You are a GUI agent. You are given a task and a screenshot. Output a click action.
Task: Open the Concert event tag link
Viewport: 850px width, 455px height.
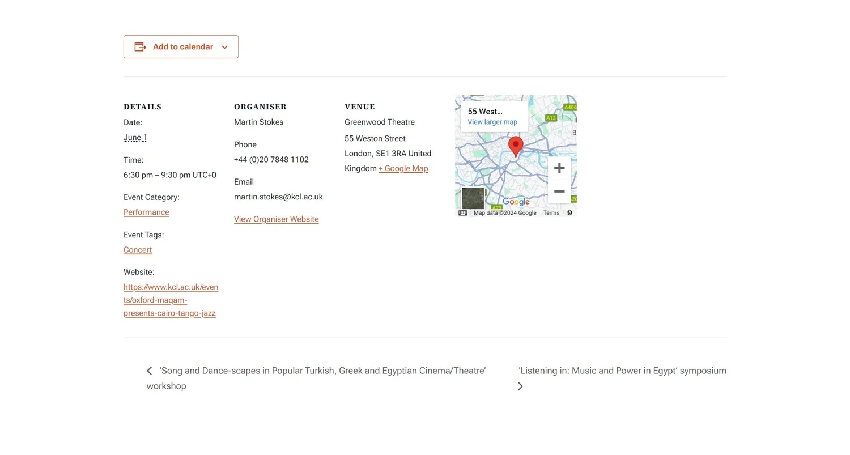138,250
